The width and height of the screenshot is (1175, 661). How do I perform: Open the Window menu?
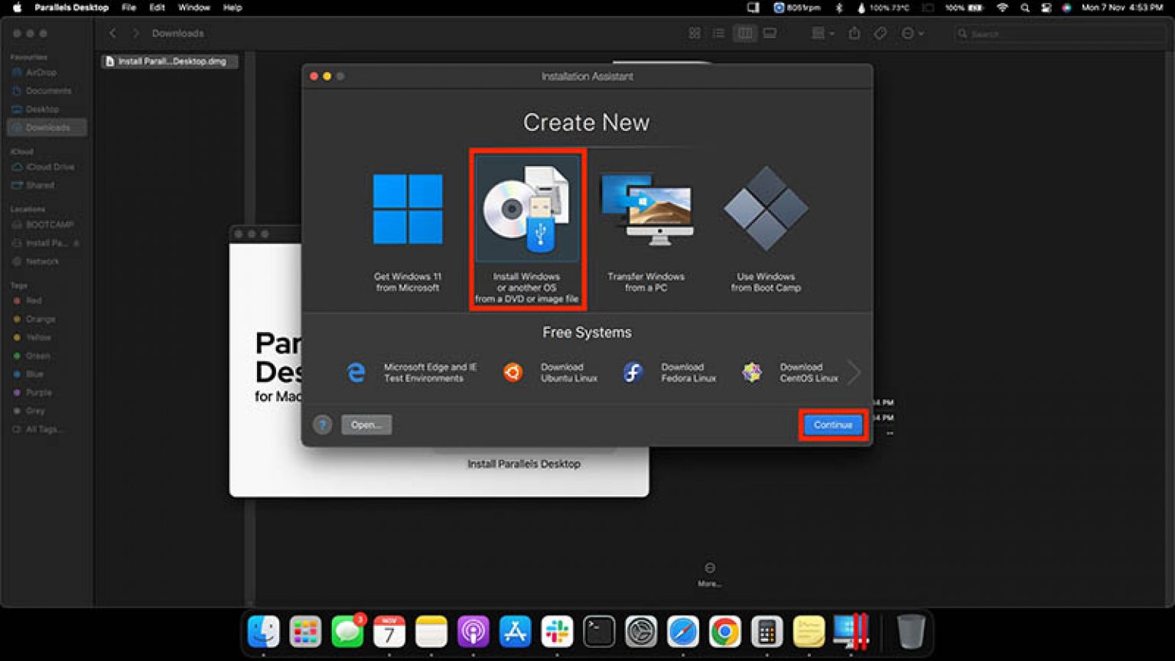click(194, 8)
